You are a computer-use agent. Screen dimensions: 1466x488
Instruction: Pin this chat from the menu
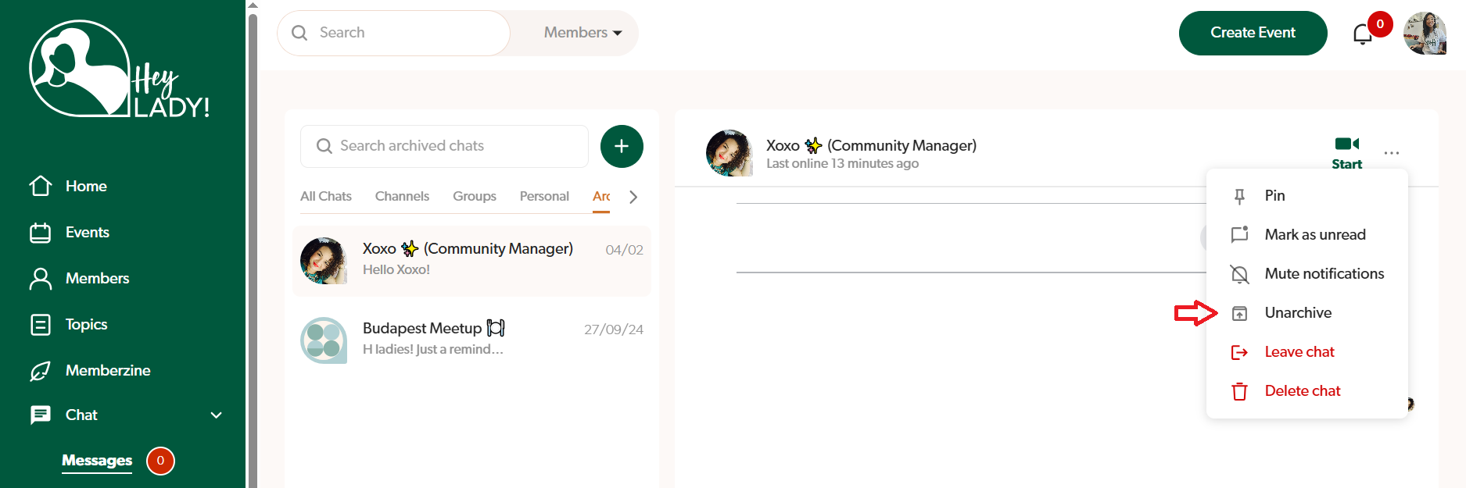click(x=1274, y=196)
